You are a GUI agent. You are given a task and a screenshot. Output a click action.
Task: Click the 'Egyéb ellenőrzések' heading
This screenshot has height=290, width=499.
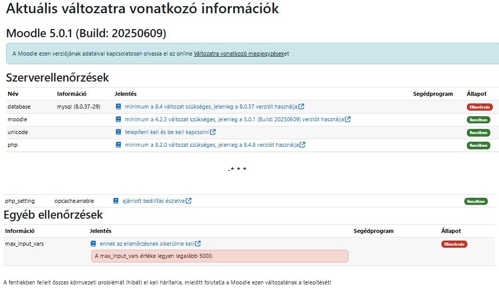pos(53,215)
